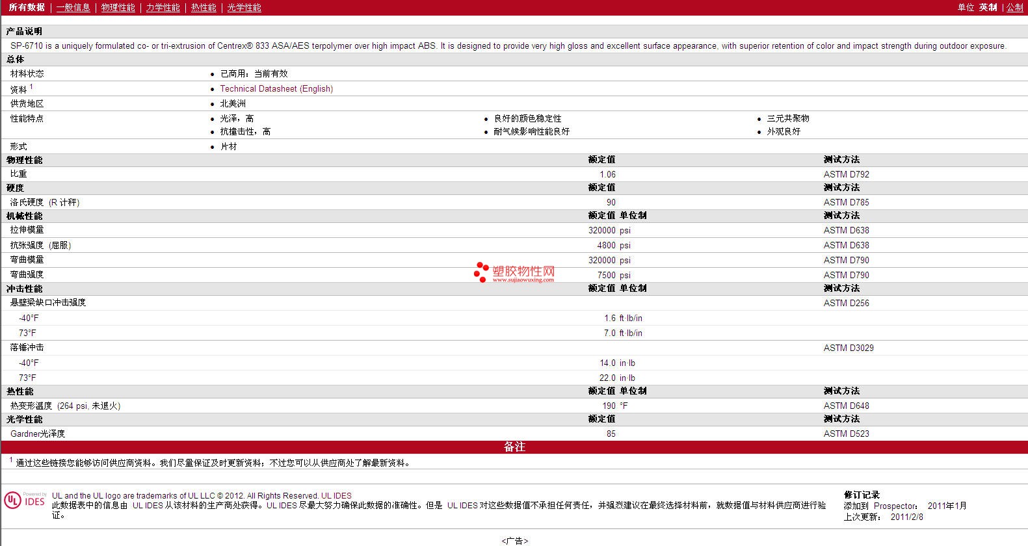
Task: Select the 7.0 ft·lb/in impact value
Action: click(x=623, y=333)
